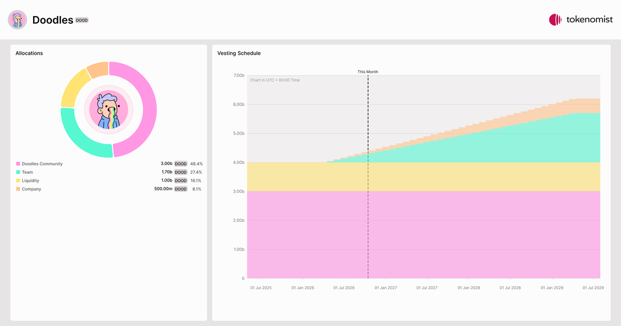Click the 01 Jul 2028 axis label

(x=510, y=288)
